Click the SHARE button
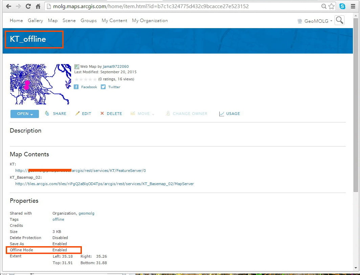 point(55,114)
